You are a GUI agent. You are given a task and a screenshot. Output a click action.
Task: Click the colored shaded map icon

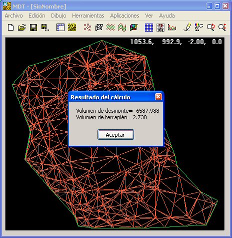point(133,28)
